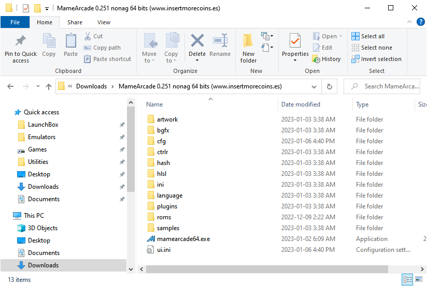427x286 pixels.
Task: Select the ui.ini configuration file
Action: pyautogui.click(x=159, y=250)
